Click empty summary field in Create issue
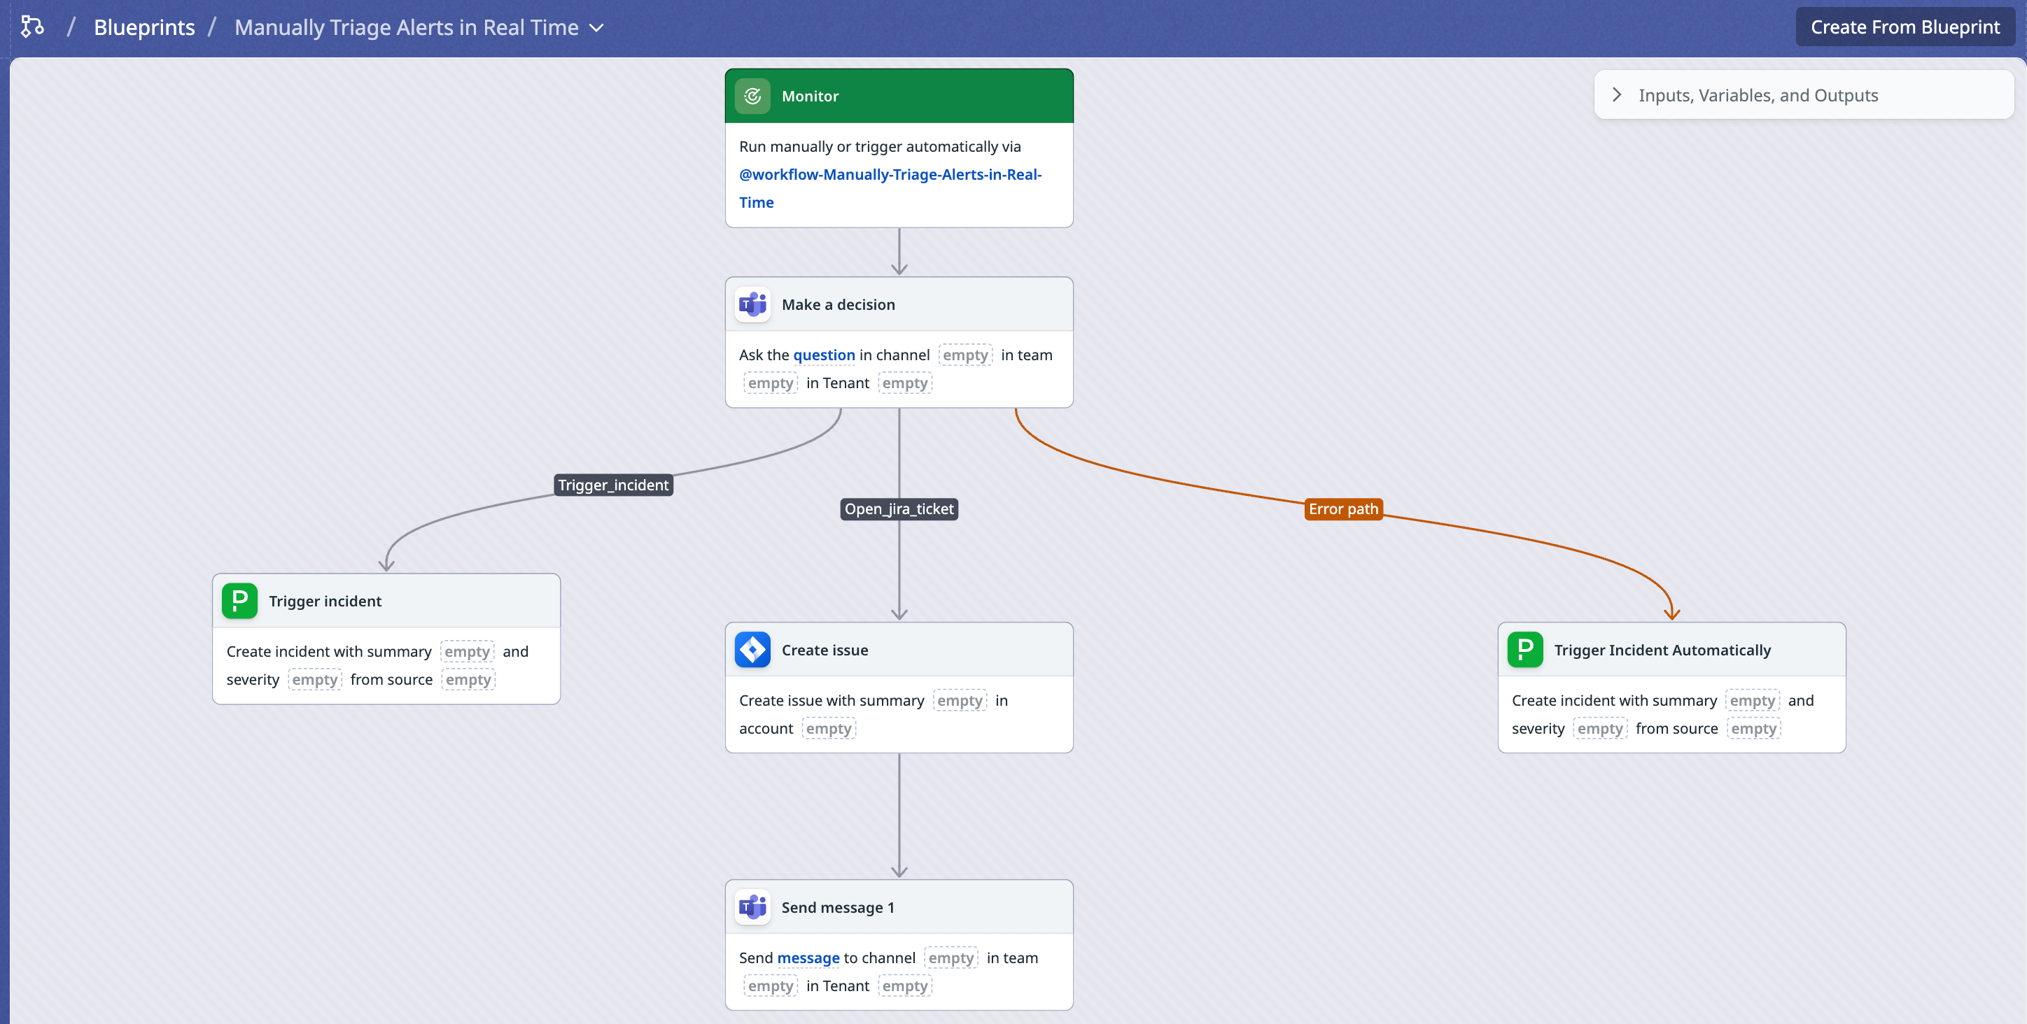The height and width of the screenshot is (1024, 2027). (959, 700)
